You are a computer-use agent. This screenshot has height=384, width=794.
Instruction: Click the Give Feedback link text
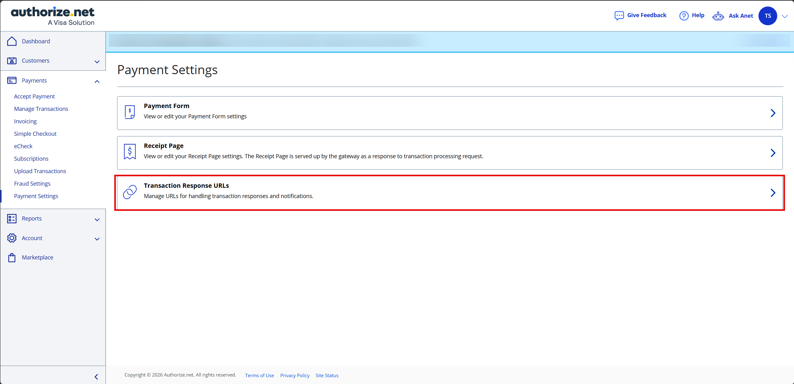click(647, 15)
